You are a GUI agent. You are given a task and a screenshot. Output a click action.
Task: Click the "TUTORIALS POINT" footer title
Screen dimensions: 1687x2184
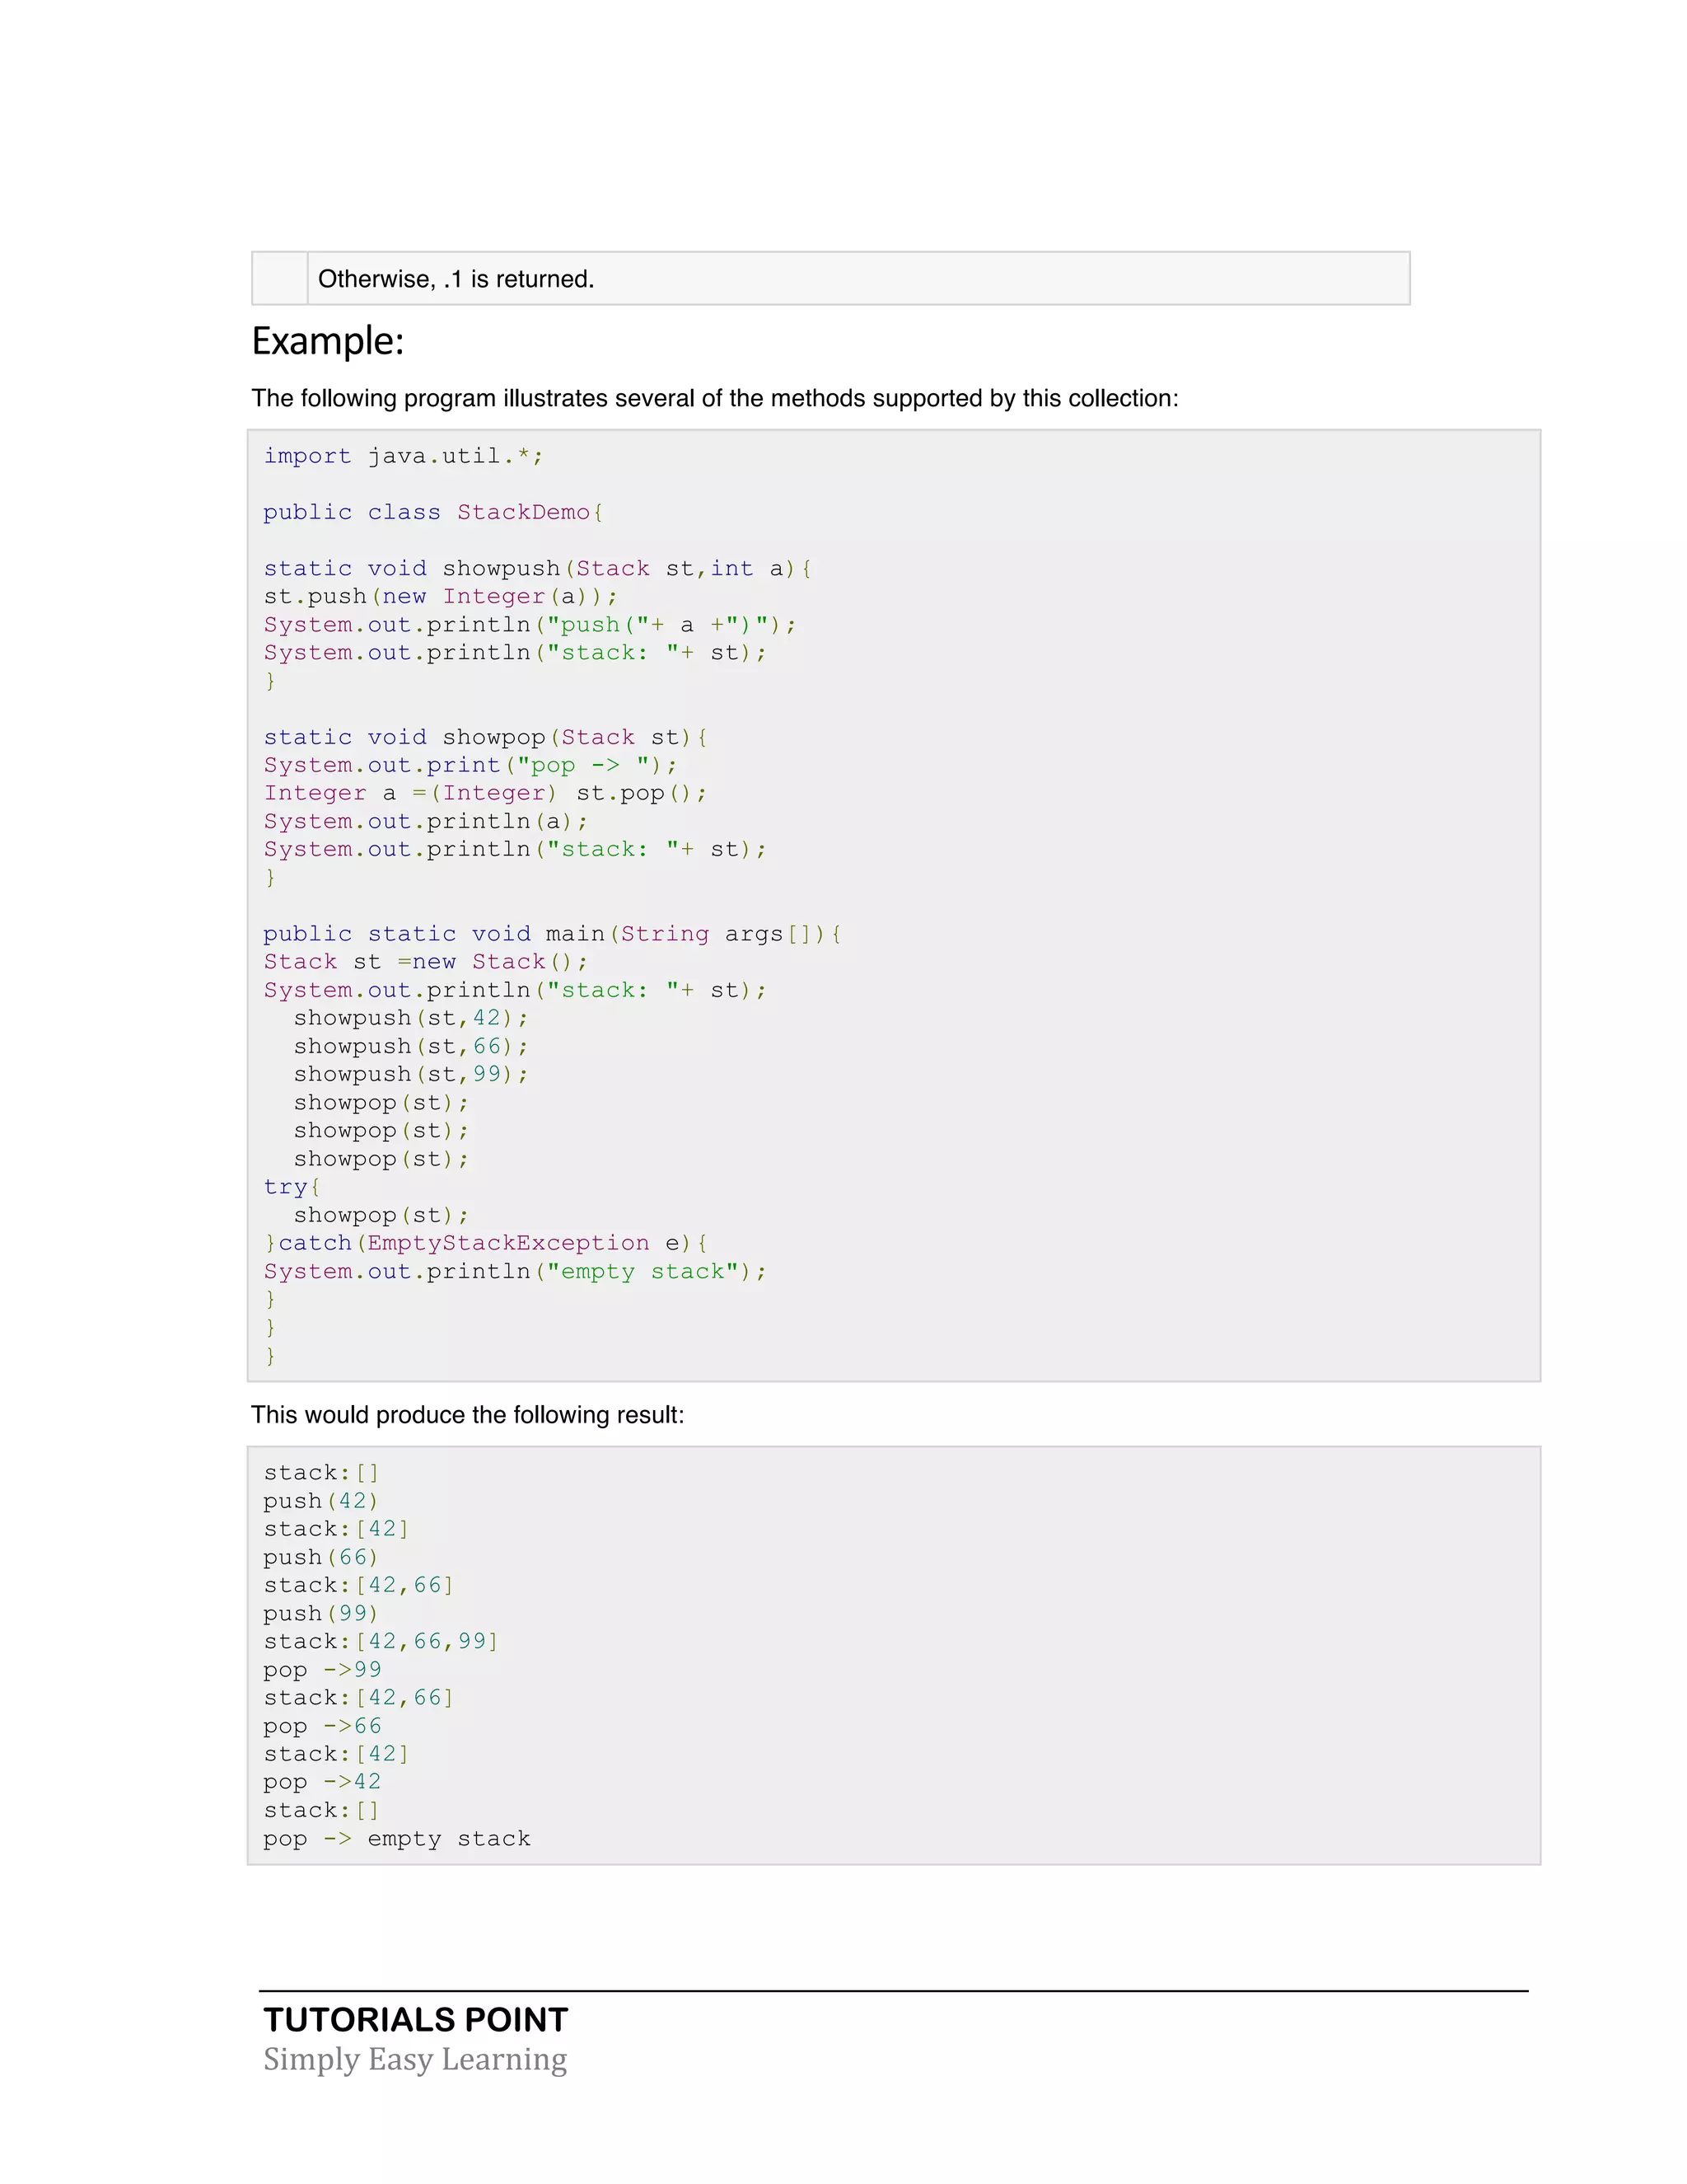coord(416,2020)
